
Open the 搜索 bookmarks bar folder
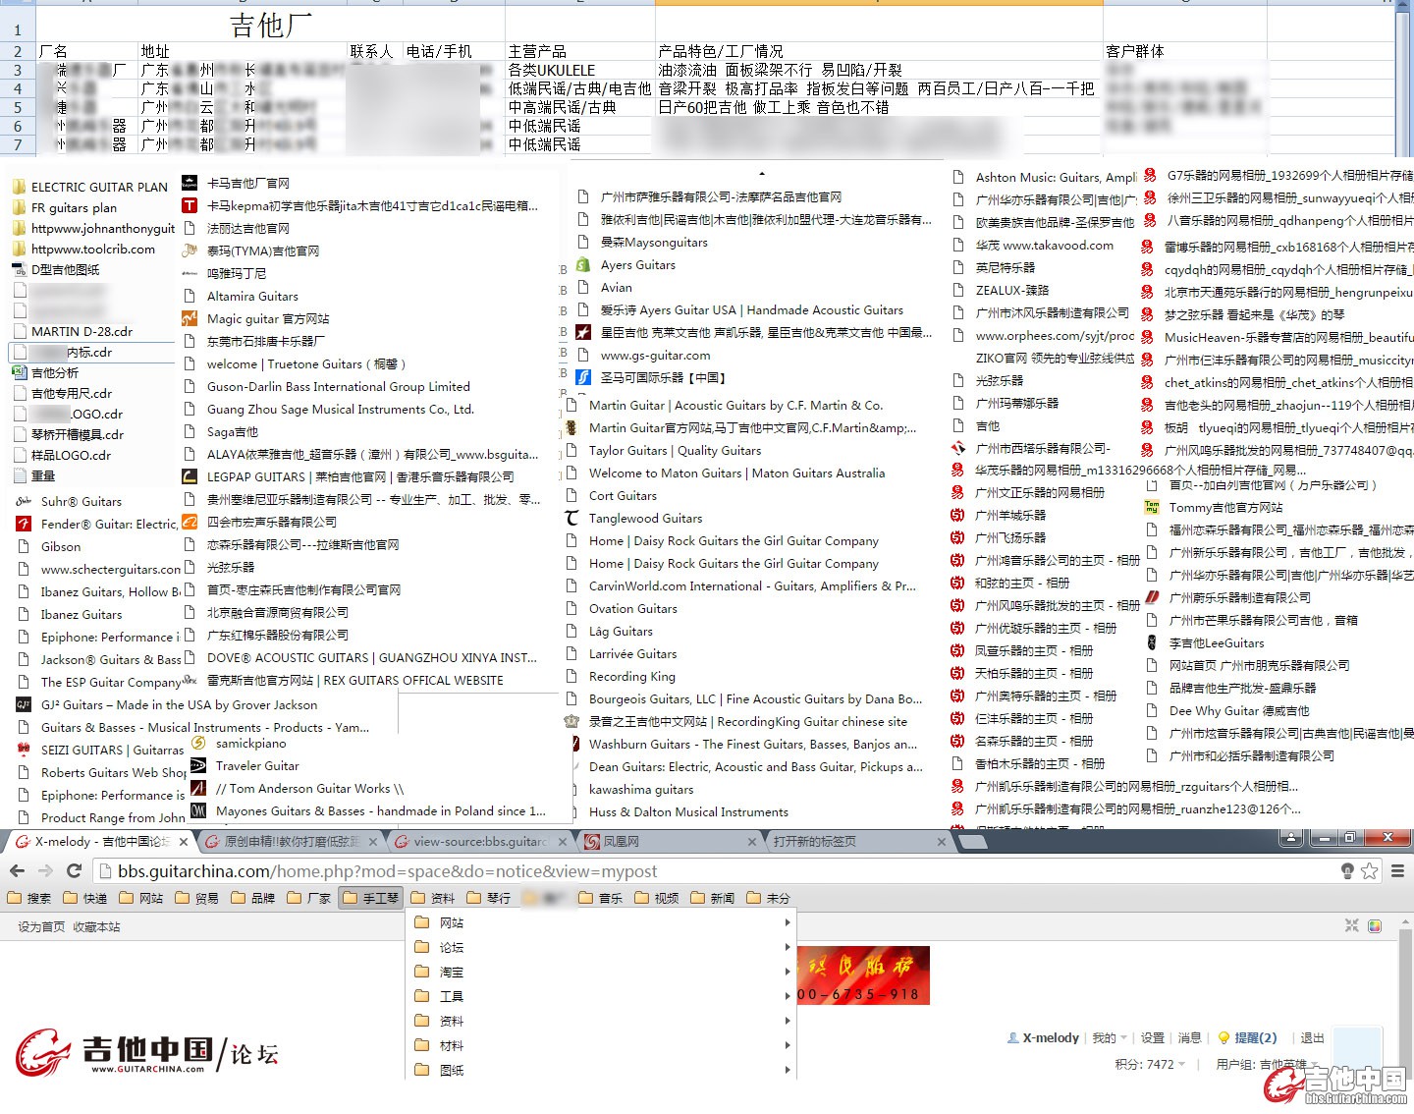click(x=29, y=898)
